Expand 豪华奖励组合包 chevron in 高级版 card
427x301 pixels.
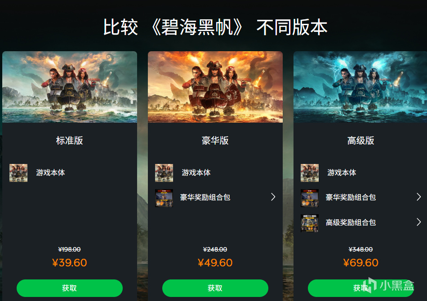pyautogui.click(x=419, y=197)
